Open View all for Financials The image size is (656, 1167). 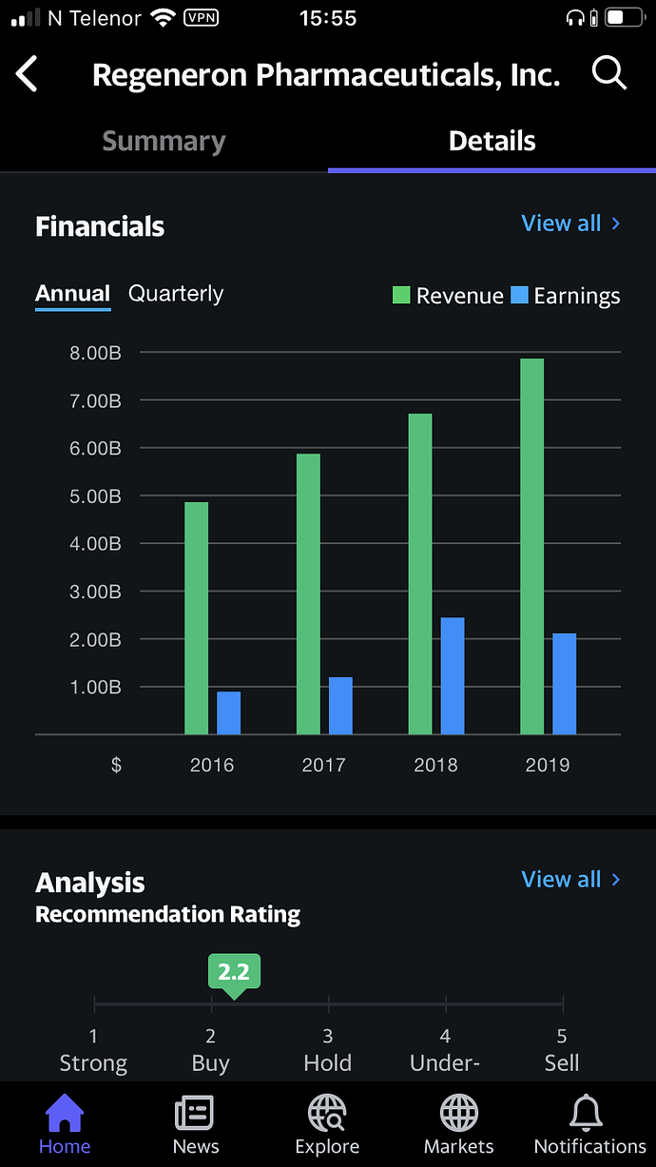click(561, 224)
